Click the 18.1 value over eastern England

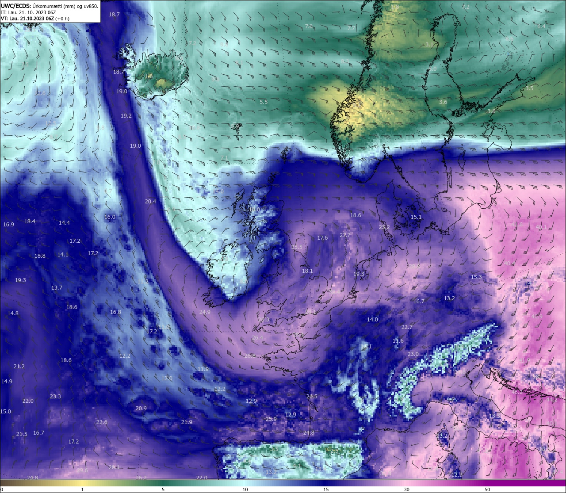(x=307, y=271)
